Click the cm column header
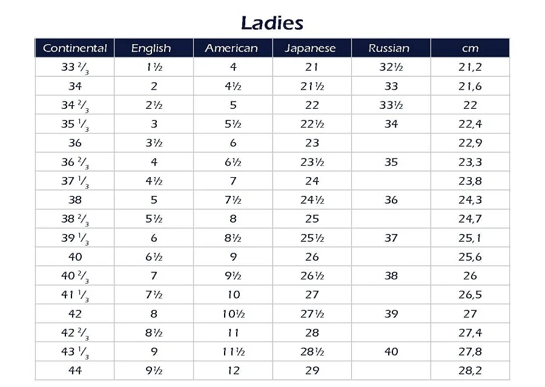This screenshot has width=545, height=387. (x=470, y=48)
